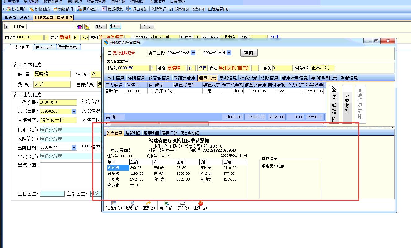Click the 出院.. button in the main window
The height and width of the screenshot is (248, 411).
[x=115, y=27]
